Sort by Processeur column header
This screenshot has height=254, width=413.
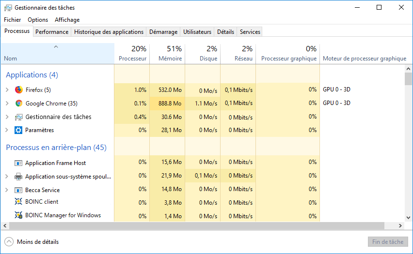(132, 54)
